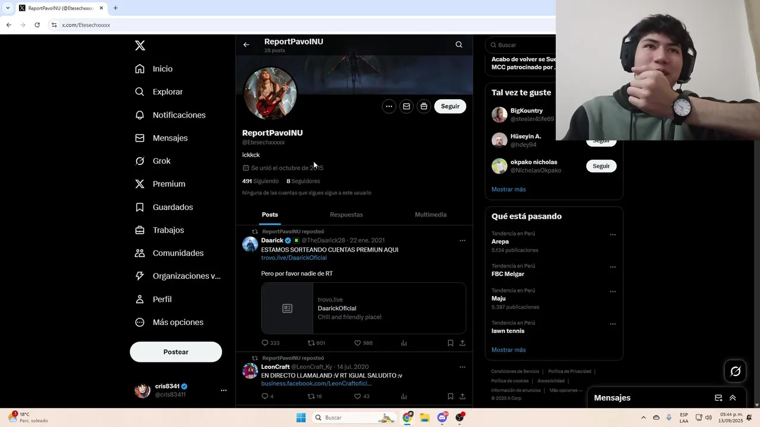Open Organizaciones verificadas item
This screenshot has height=427, width=760.
click(178, 276)
